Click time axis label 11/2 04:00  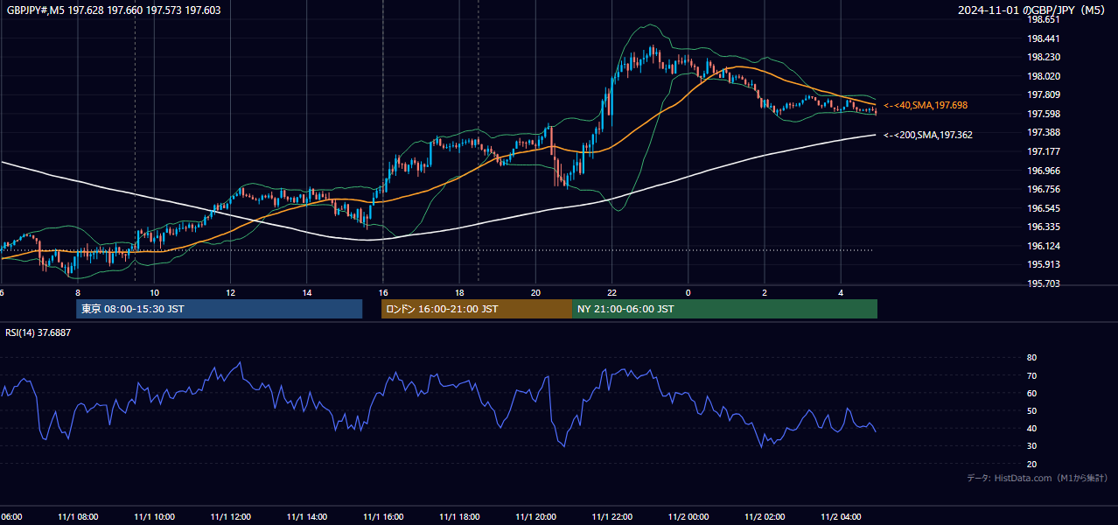(840, 517)
